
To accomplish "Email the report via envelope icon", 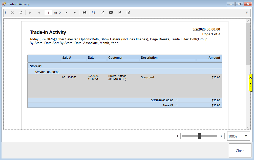I will pos(111,13).
